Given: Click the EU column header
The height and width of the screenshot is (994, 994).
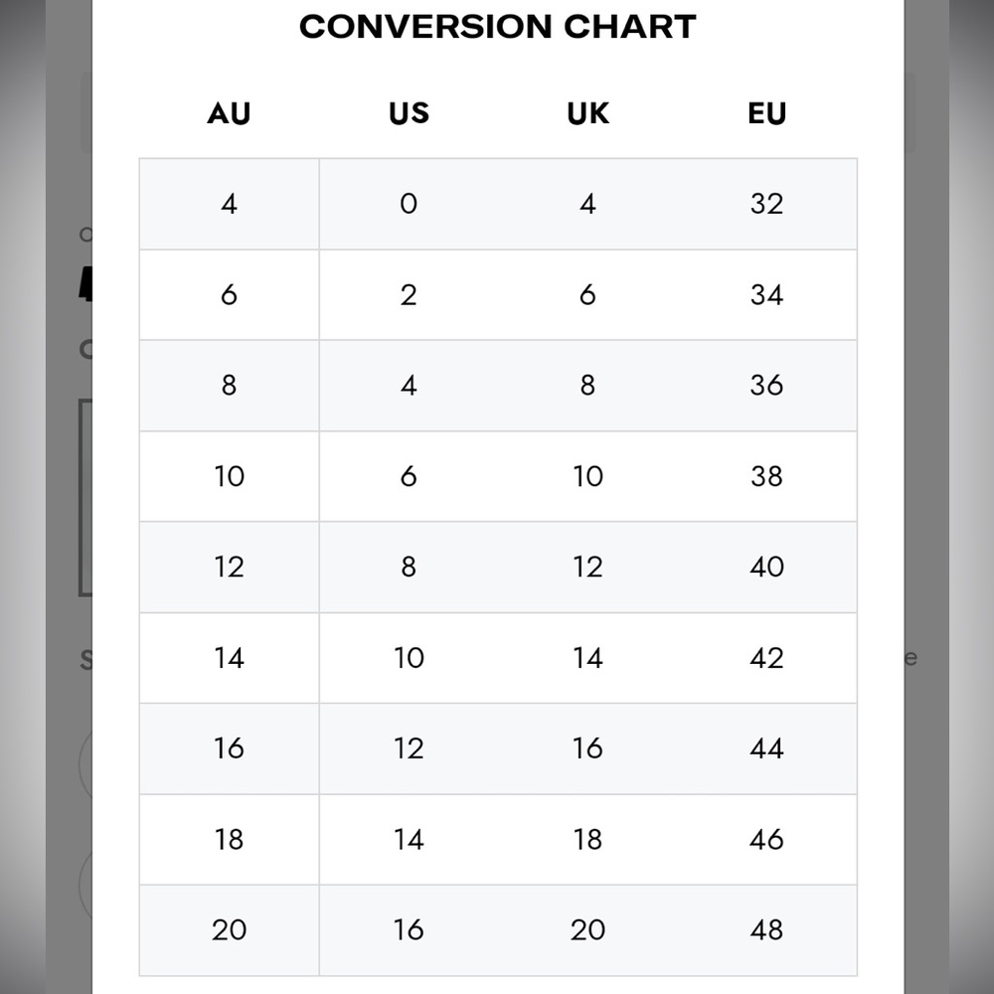Looking at the screenshot, I should coord(767,113).
